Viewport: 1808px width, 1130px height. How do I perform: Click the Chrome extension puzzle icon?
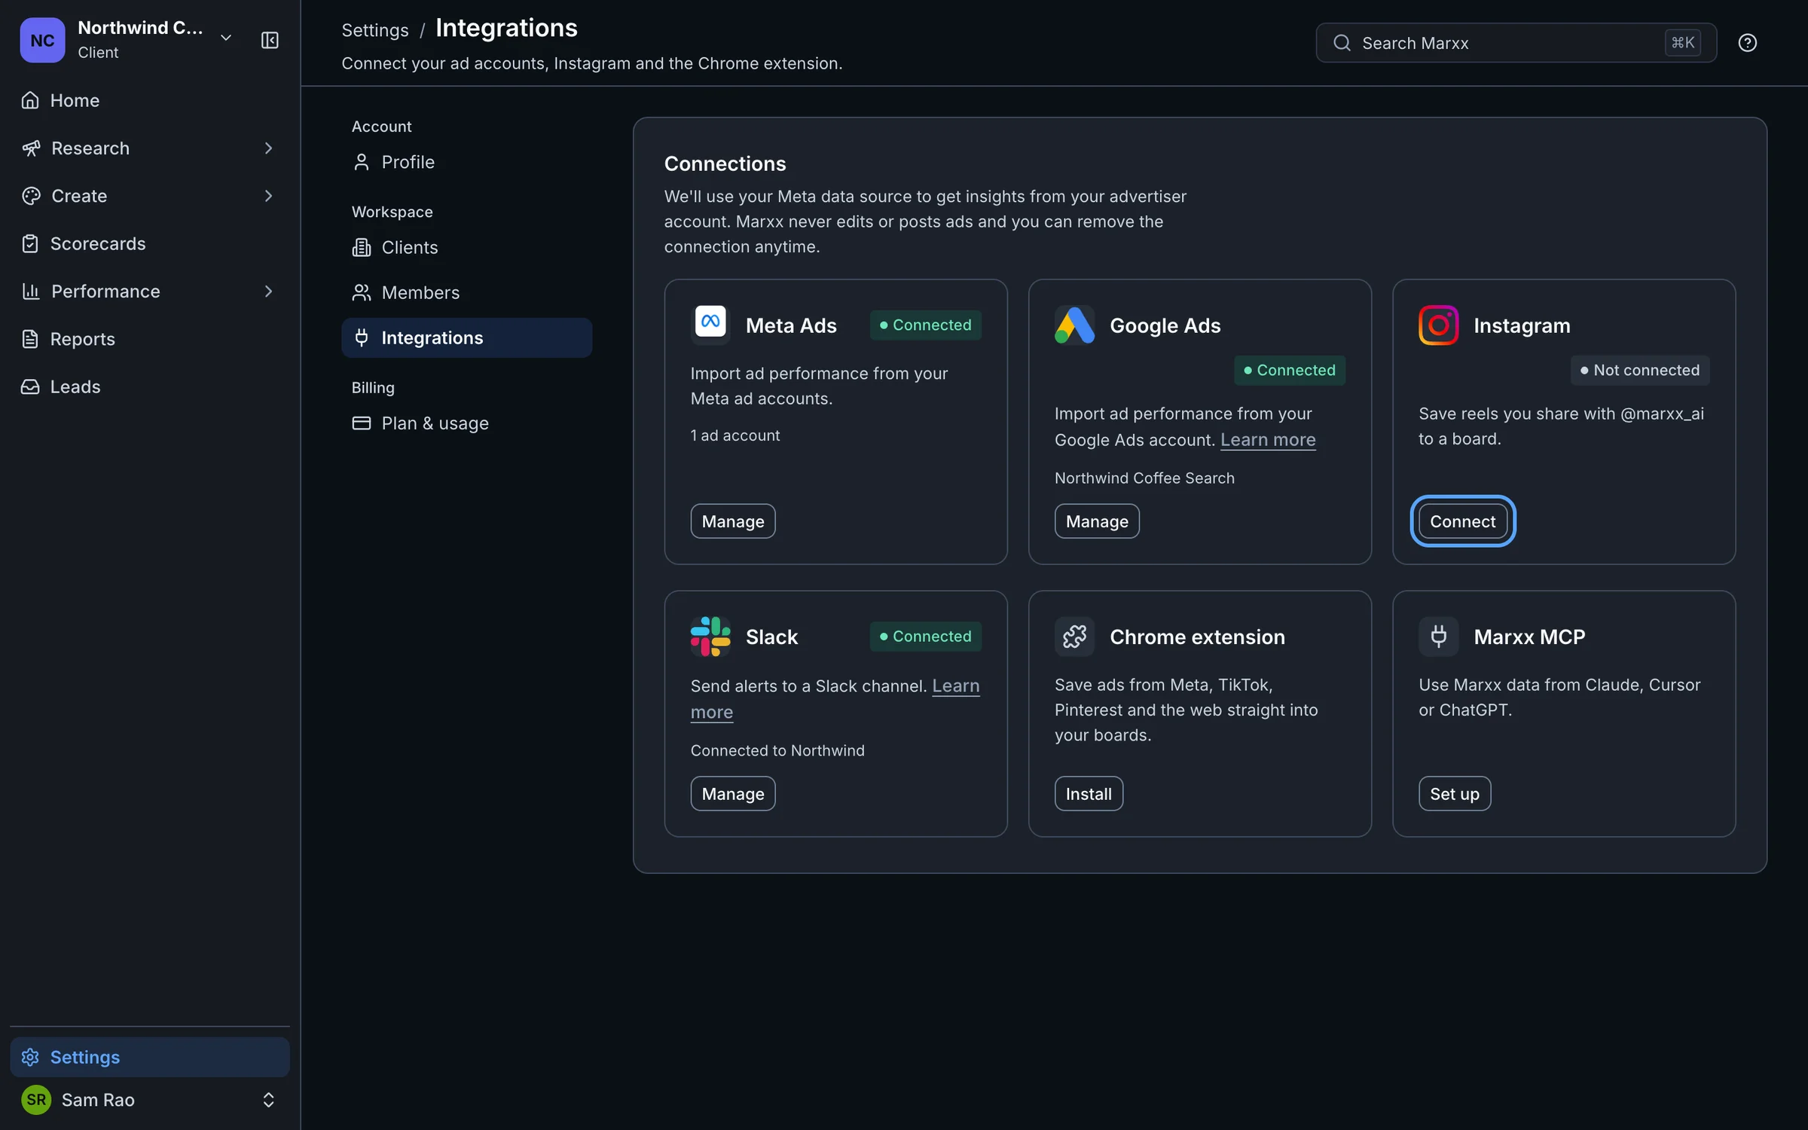1074,637
